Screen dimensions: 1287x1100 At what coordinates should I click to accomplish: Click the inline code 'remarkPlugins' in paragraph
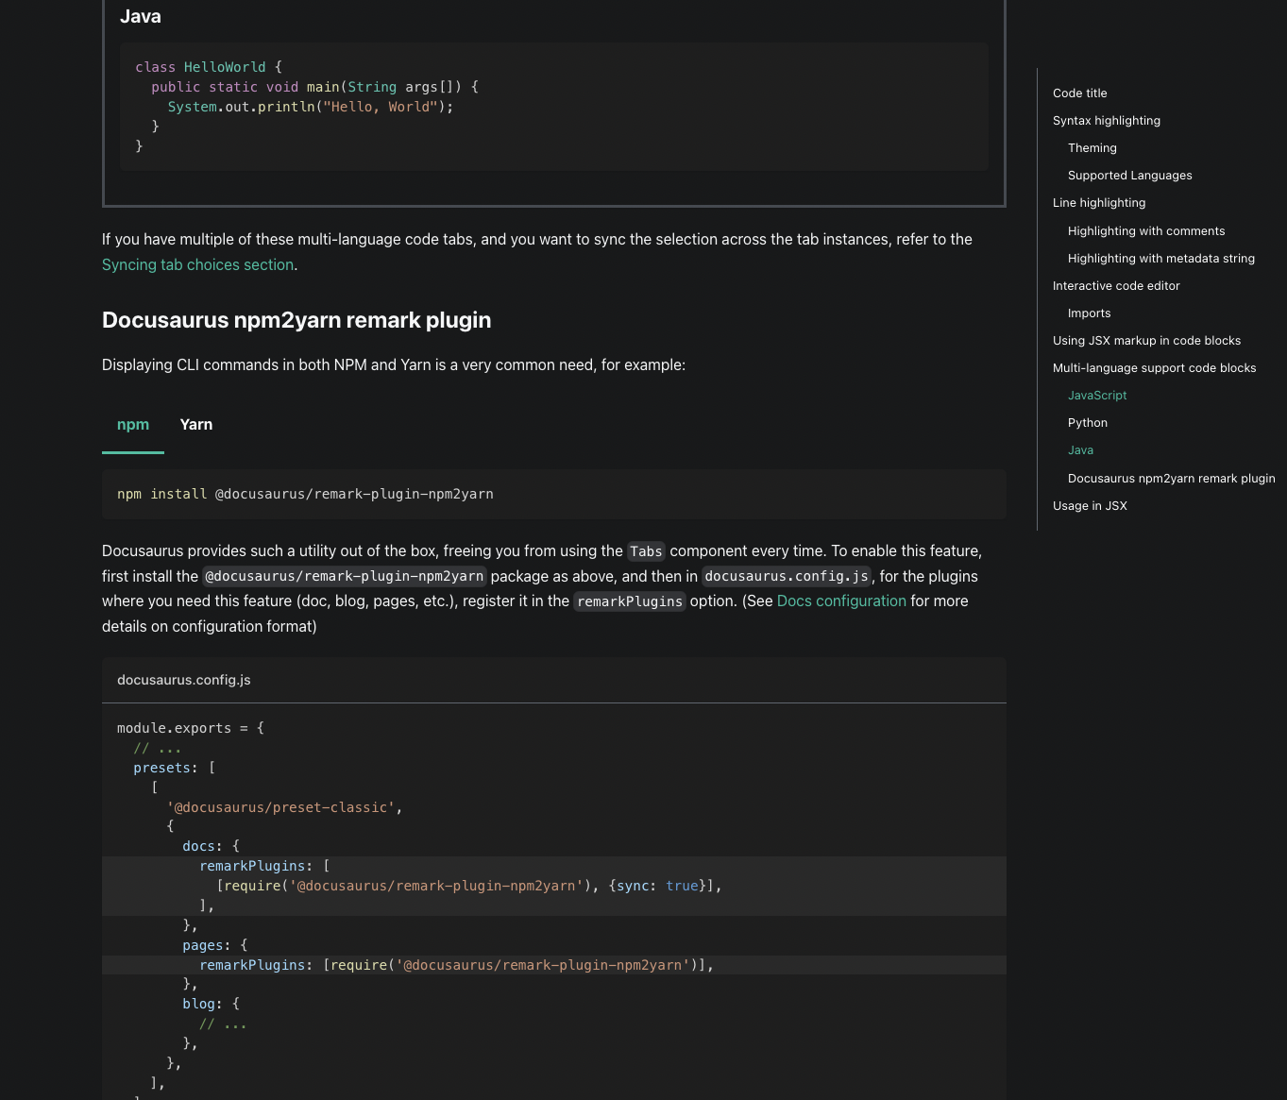point(630,601)
